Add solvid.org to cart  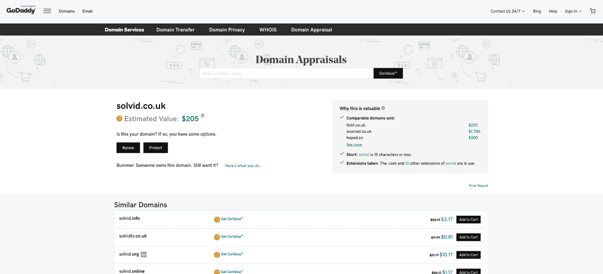tap(468, 255)
